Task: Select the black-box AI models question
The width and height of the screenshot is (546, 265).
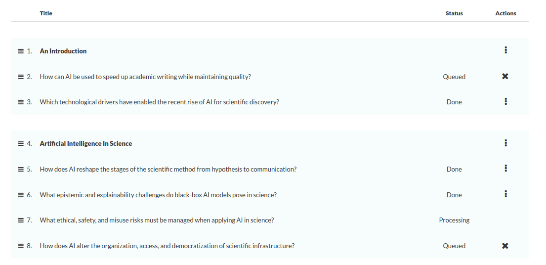Action: click(158, 195)
